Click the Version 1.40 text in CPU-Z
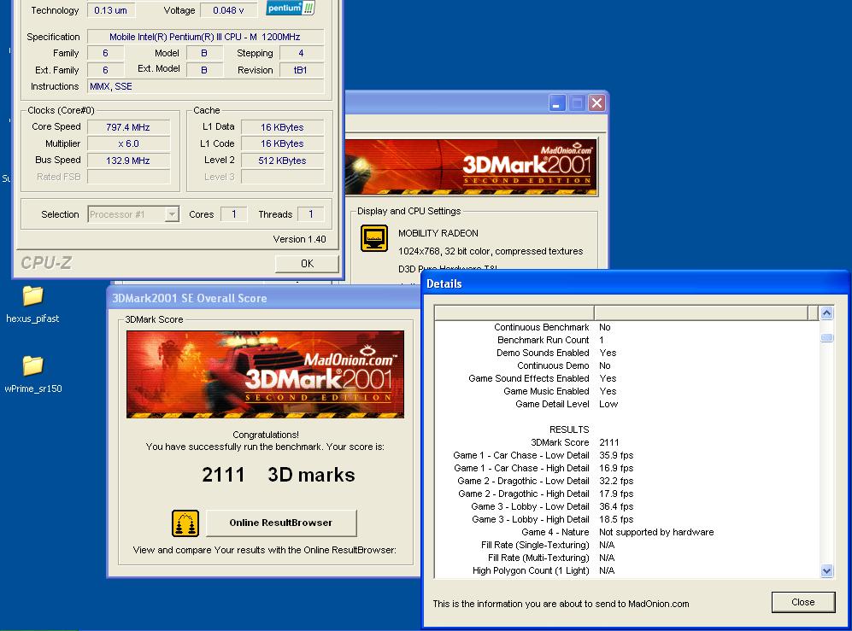The image size is (852, 631). click(299, 239)
